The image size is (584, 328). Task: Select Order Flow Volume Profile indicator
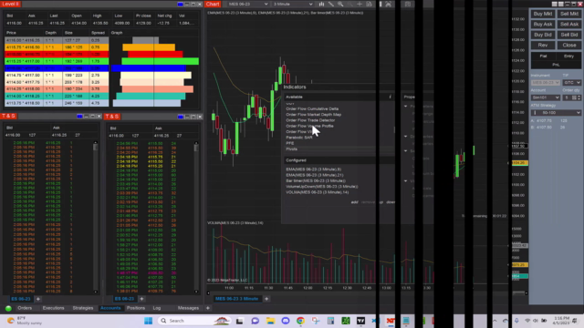[x=309, y=126]
